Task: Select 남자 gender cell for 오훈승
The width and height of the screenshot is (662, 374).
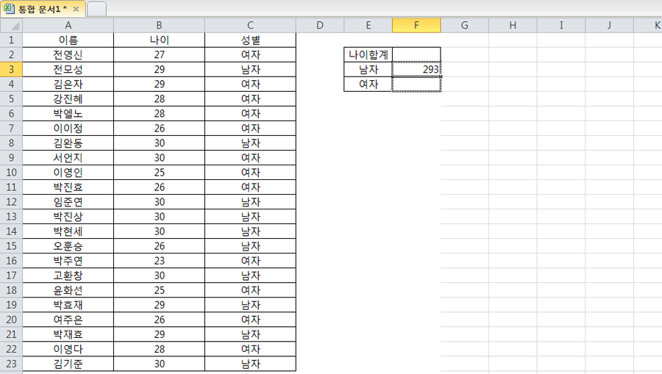Action: (x=250, y=246)
